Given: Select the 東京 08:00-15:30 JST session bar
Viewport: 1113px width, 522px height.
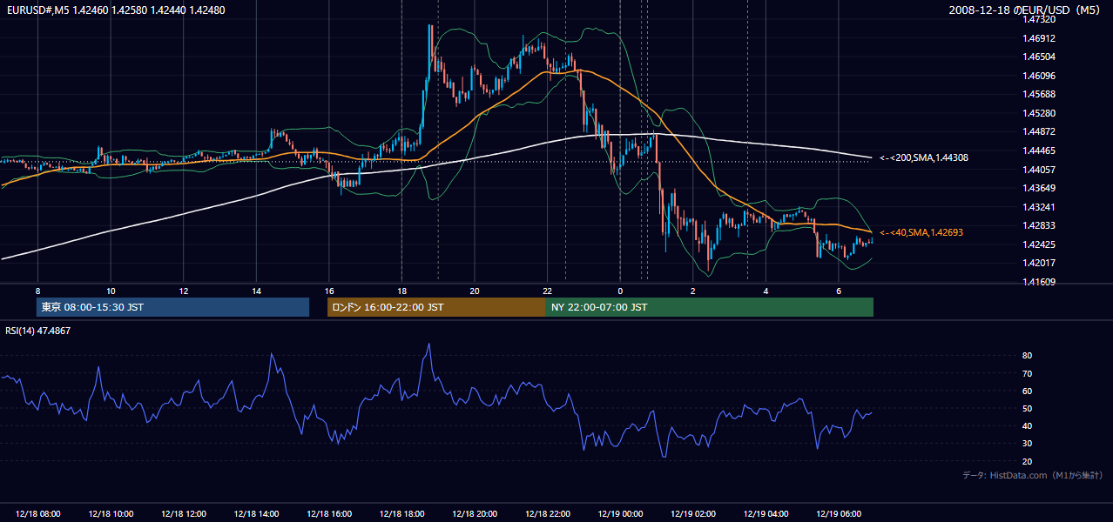Looking at the screenshot, I should (x=172, y=307).
